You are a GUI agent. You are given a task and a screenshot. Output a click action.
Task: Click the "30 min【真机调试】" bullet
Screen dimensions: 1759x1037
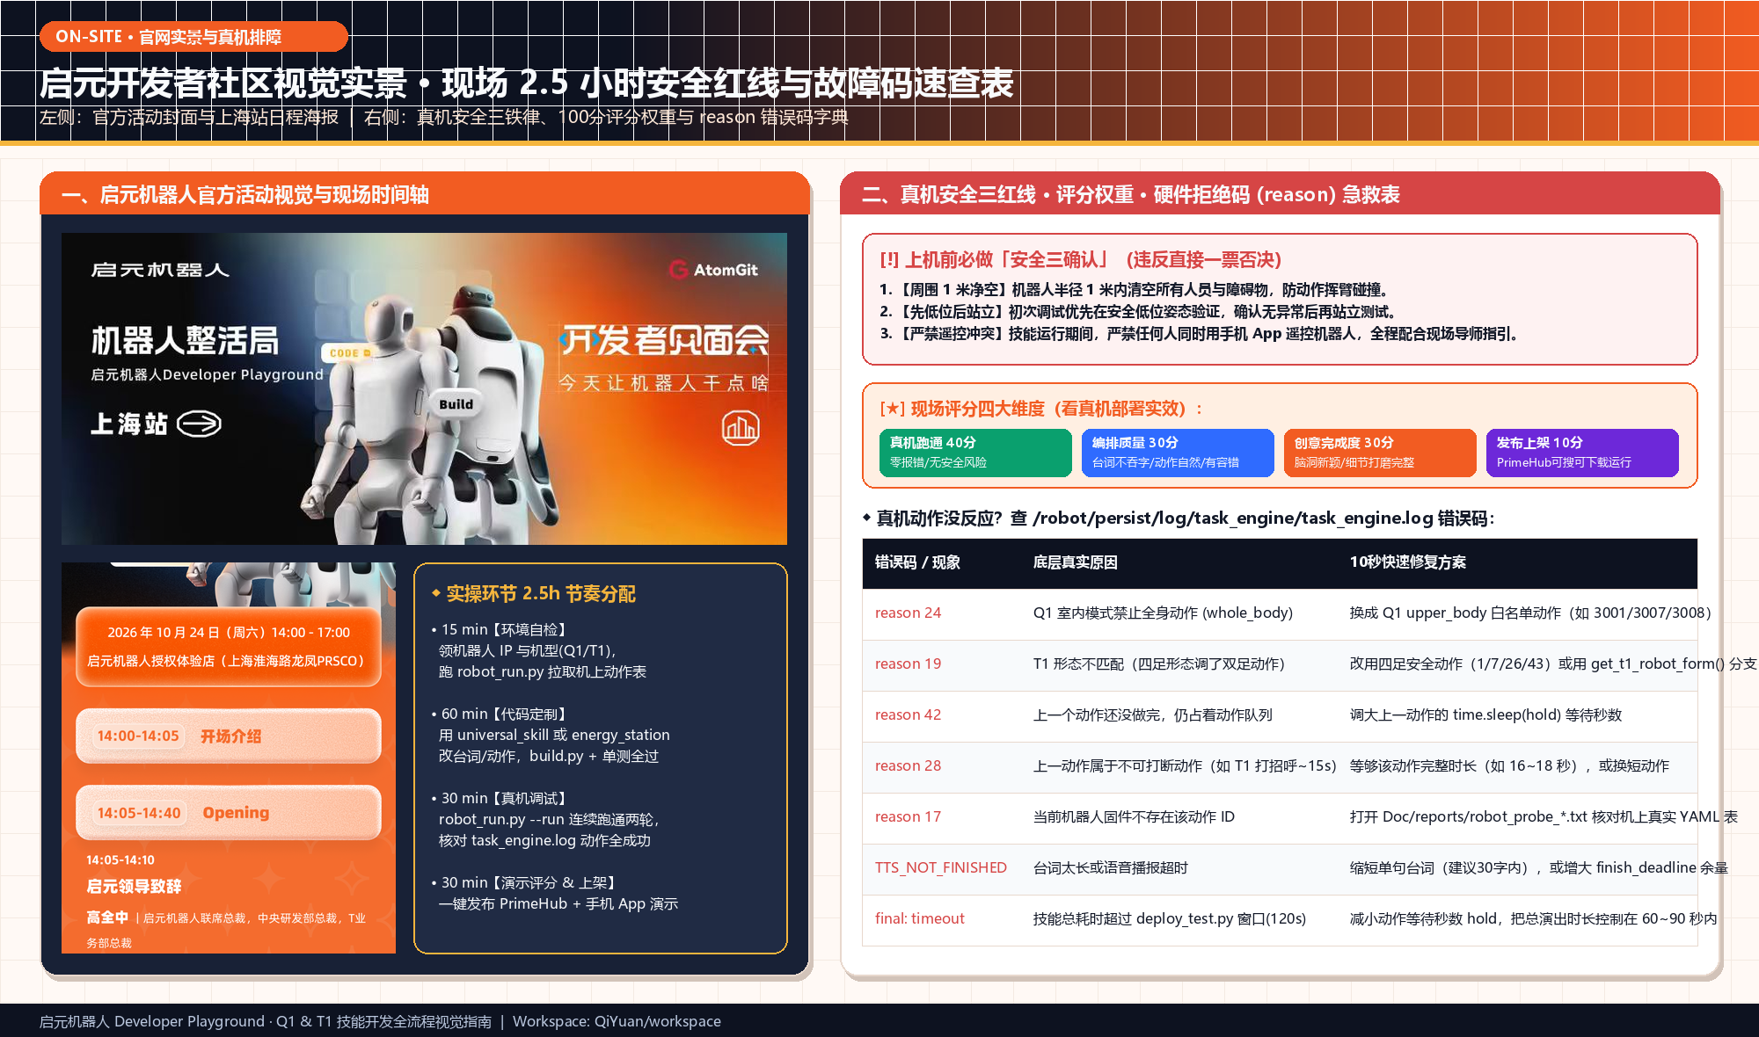[x=501, y=798]
